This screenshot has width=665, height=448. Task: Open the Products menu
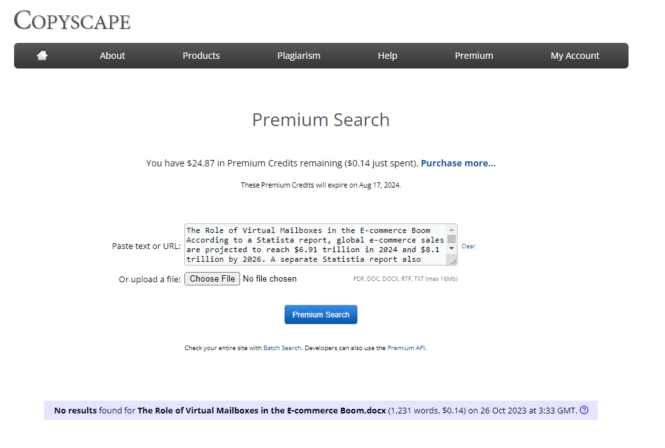[x=201, y=56]
